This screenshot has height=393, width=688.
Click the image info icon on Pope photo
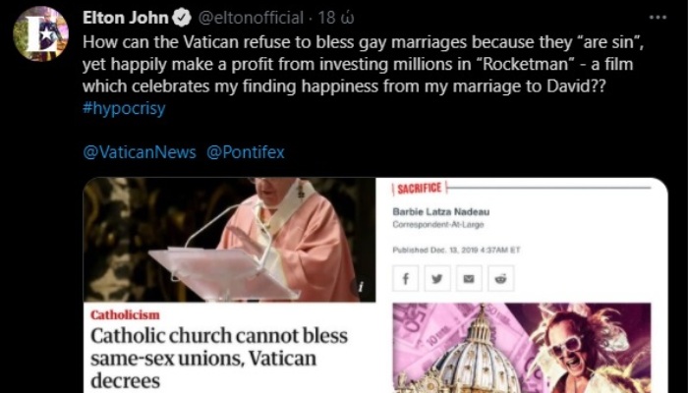tap(361, 287)
